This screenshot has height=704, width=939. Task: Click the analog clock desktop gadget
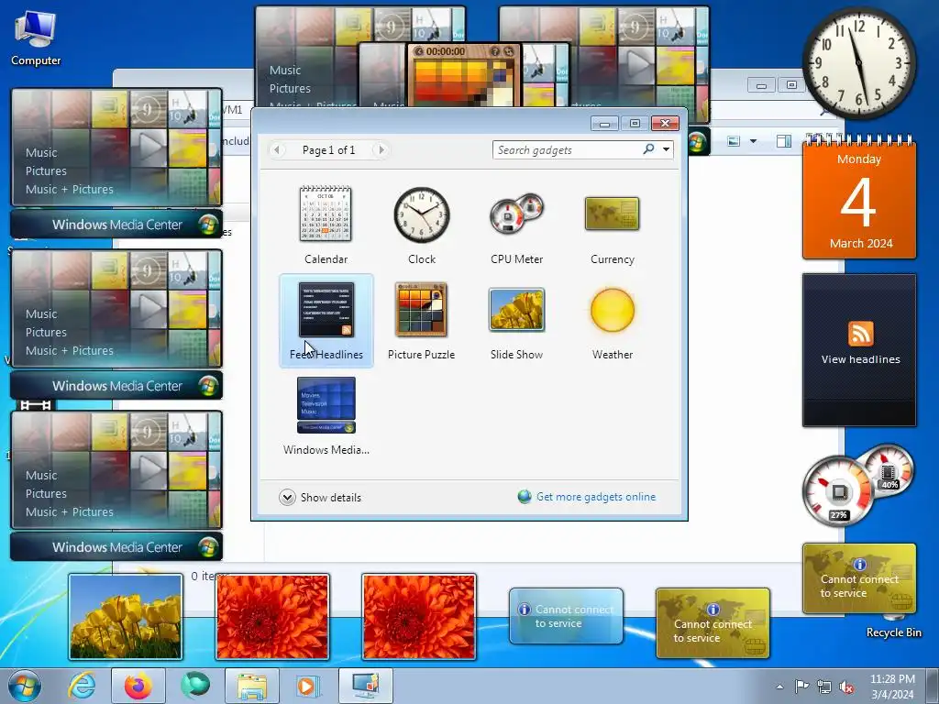[859, 63]
